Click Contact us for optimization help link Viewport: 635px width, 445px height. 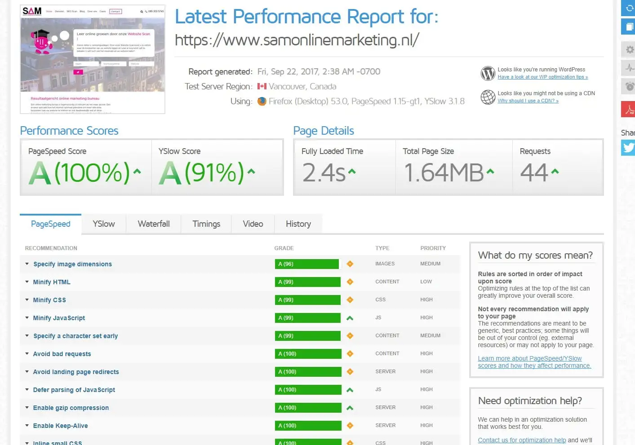click(522, 440)
